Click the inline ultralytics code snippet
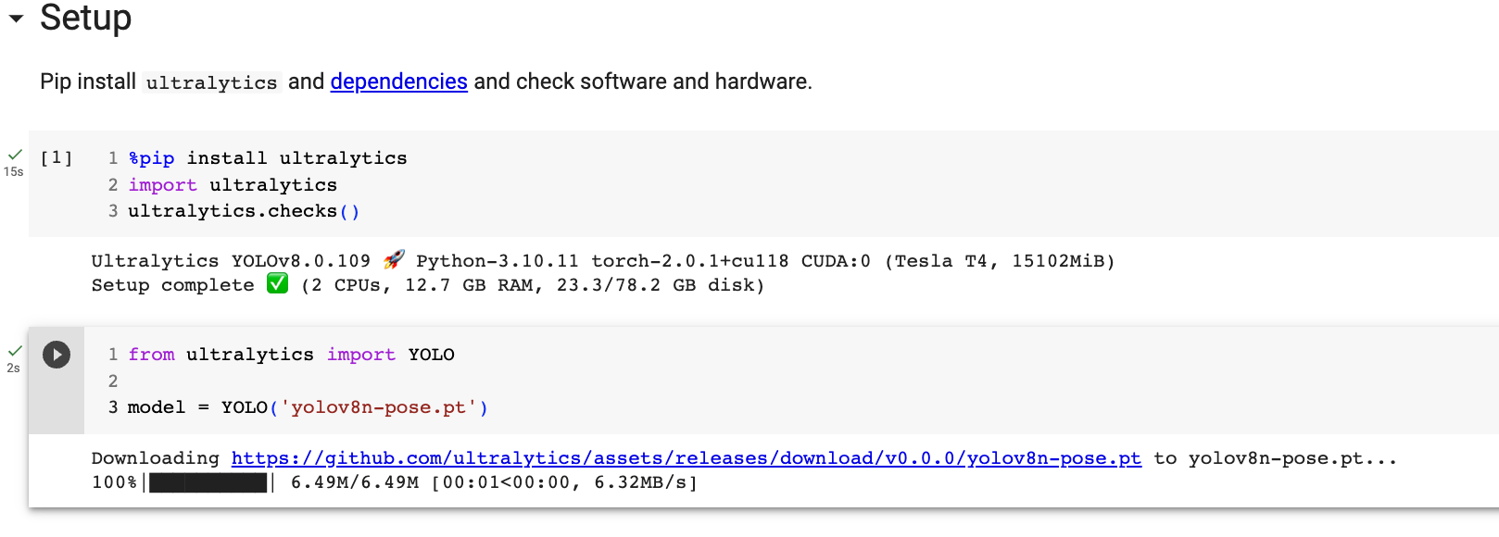 (211, 82)
